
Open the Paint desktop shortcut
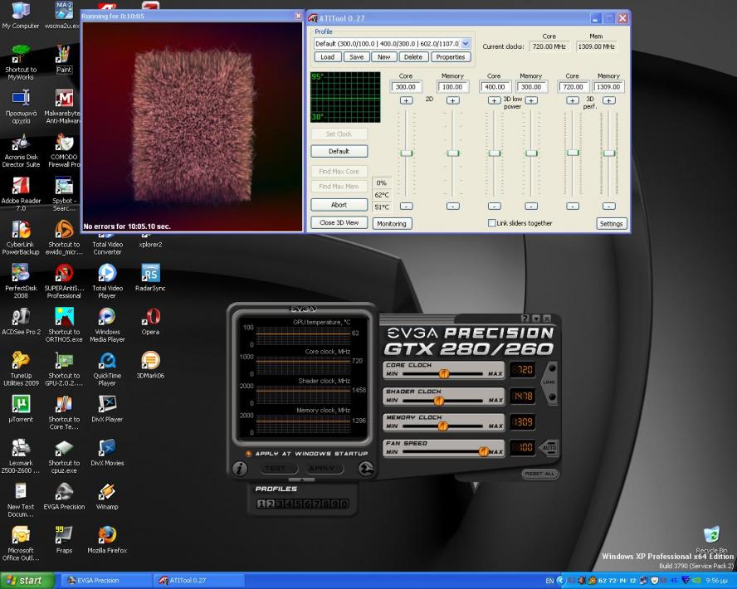pos(64,59)
